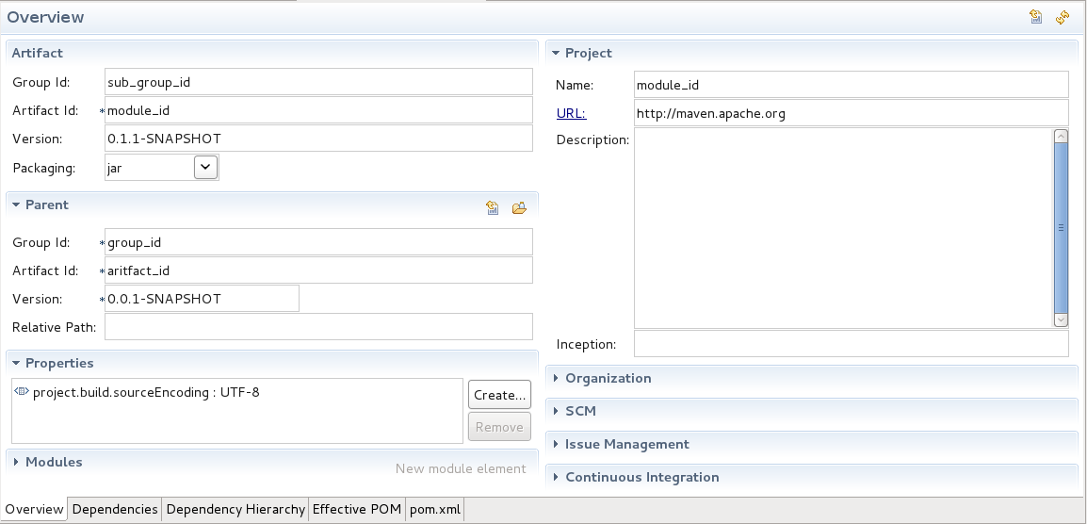The height and width of the screenshot is (524, 1087).
Task: Click the yellow refresh arrows icon in header
Action: coord(1063,17)
